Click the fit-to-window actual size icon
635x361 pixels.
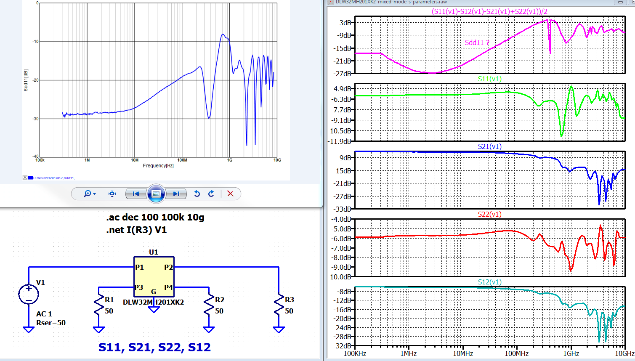(112, 194)
